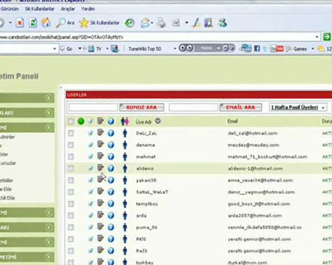Check the box for user temptboy
The image size is (332, 265).
(x=71, y=204)
